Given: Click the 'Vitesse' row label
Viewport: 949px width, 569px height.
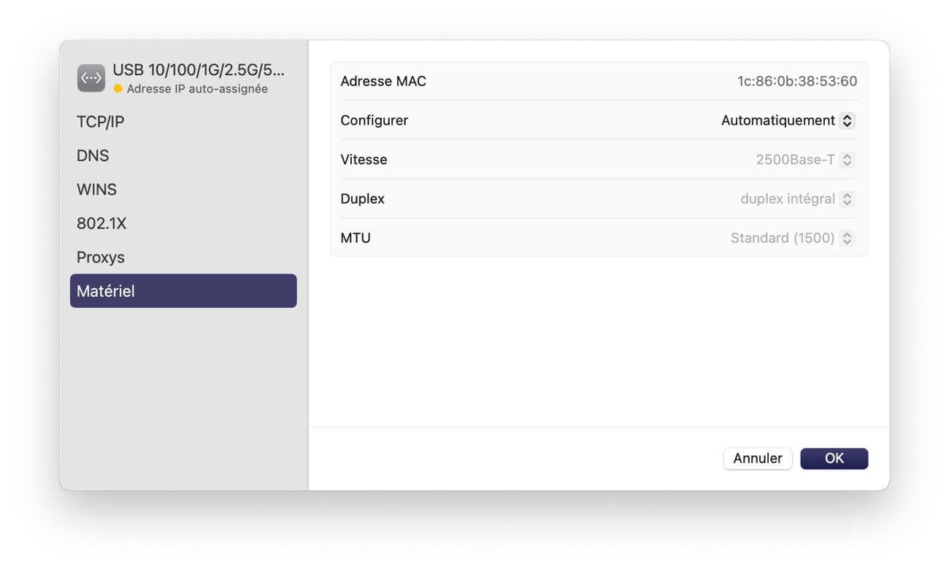Looking at the screenshot, I should [364, 160].
